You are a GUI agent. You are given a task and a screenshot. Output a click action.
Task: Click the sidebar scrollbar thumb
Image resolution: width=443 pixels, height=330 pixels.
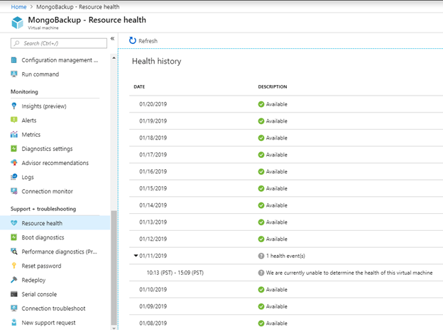pyautogui.click(x=114, y=268)
